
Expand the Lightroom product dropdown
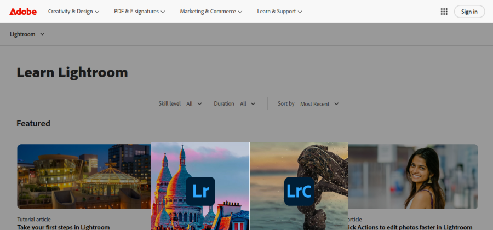27,34
